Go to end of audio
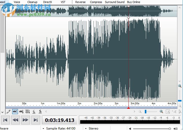 (x=36, y=120)
